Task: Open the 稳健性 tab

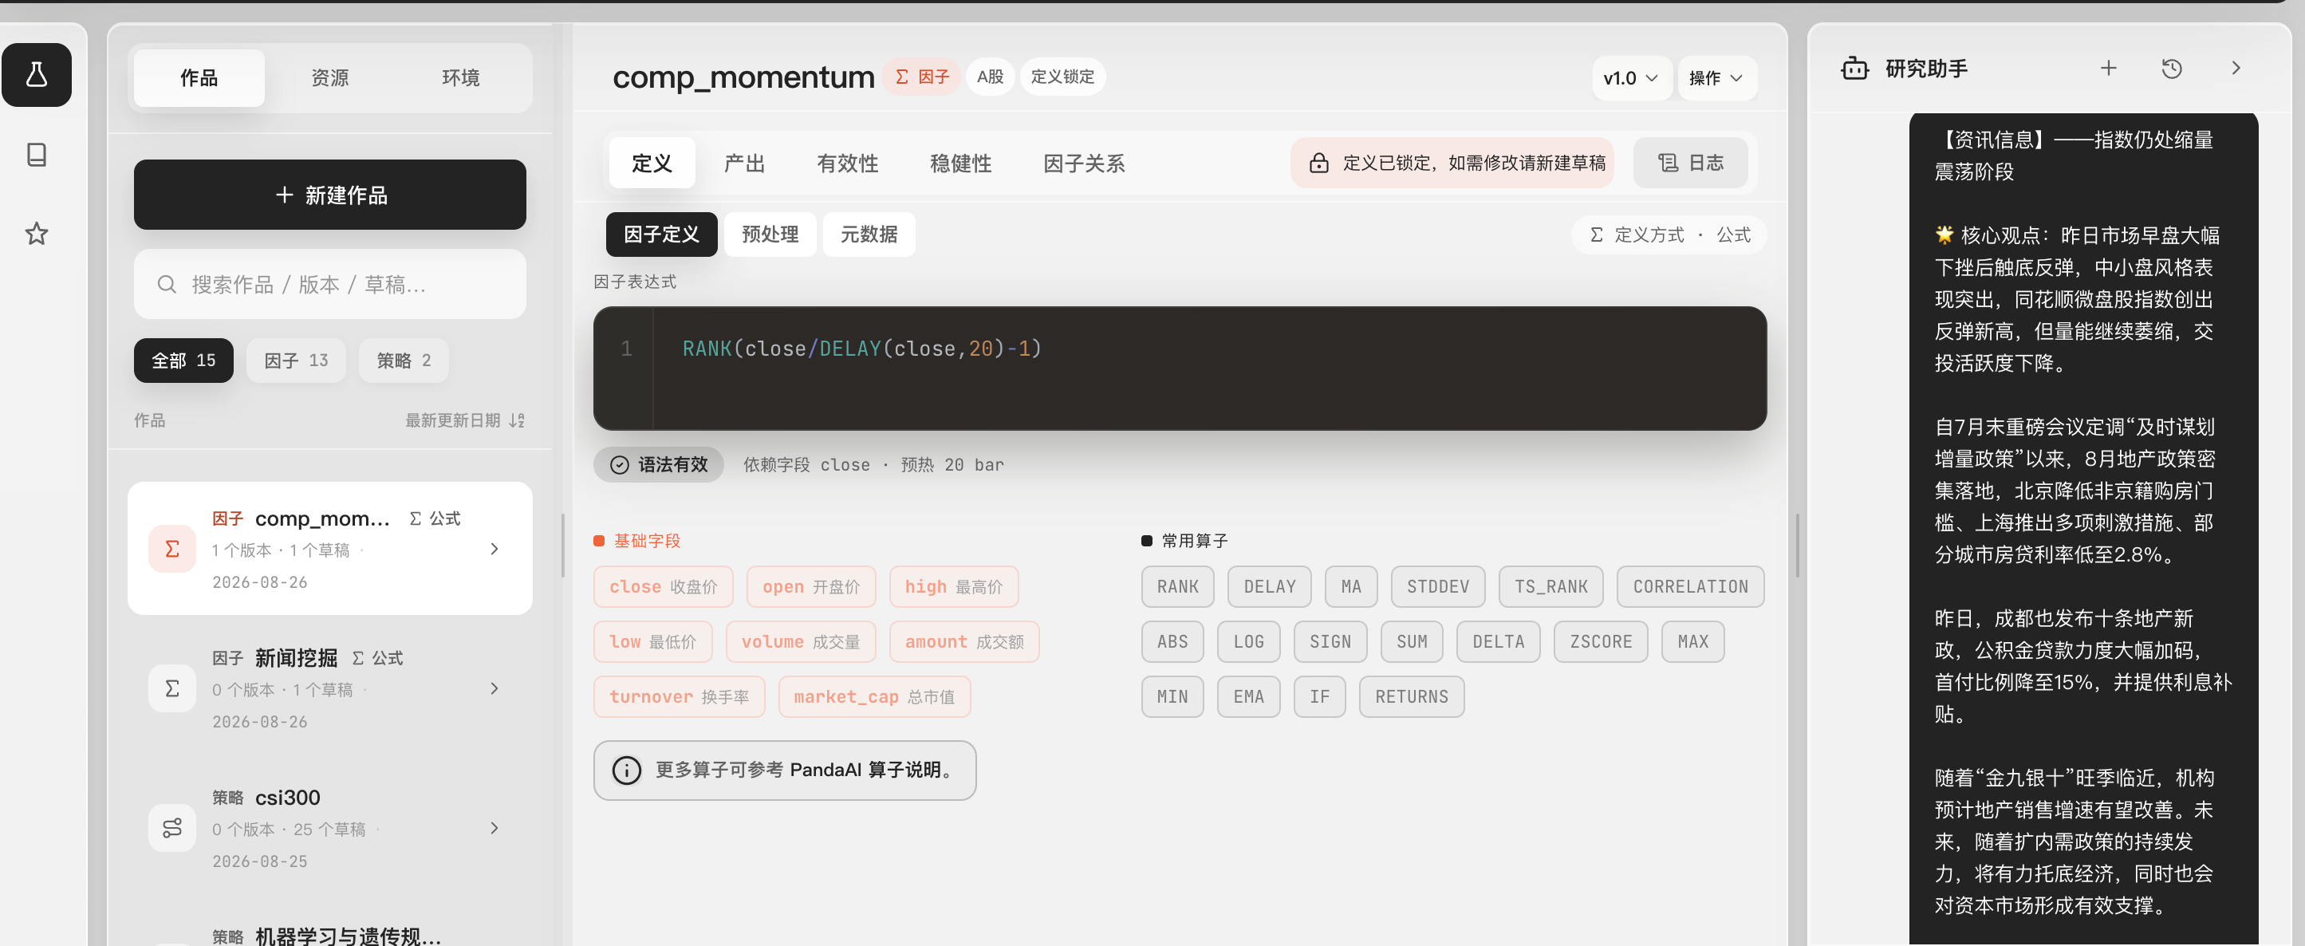Action: coord(960,163)
